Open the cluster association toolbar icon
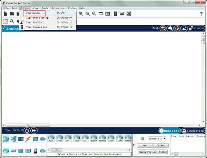This screenshot has height=158, width=207. (x=122, y=14)
